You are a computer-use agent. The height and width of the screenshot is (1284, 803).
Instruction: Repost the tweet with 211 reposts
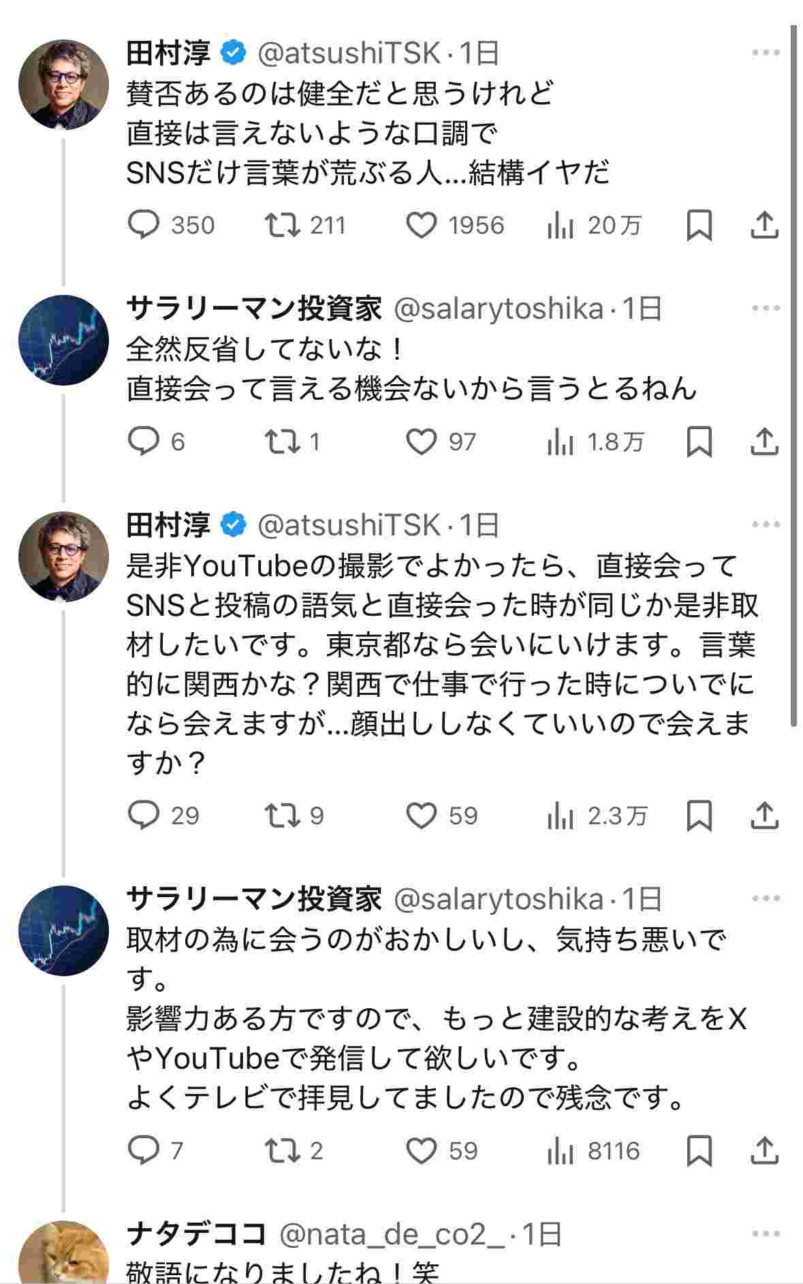[283, 225]
